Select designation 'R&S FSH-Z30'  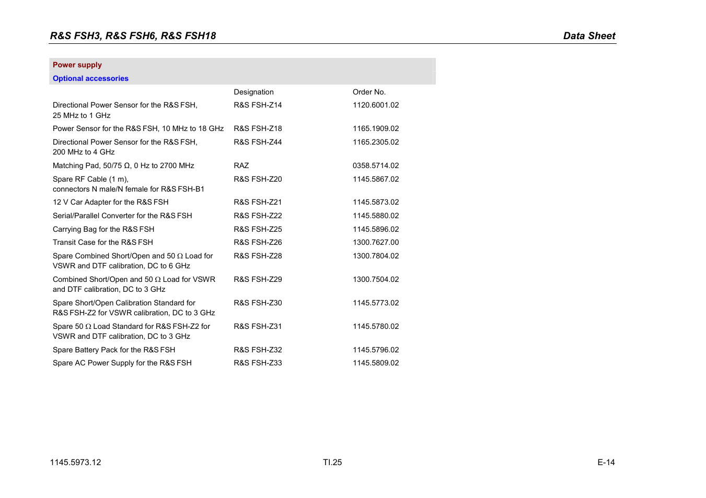[x=258, y=303]
